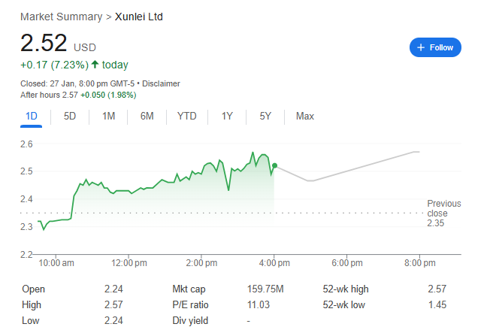
Task: Open the 1M chart range
Action: pyautogui.click(x=108, y=116)
